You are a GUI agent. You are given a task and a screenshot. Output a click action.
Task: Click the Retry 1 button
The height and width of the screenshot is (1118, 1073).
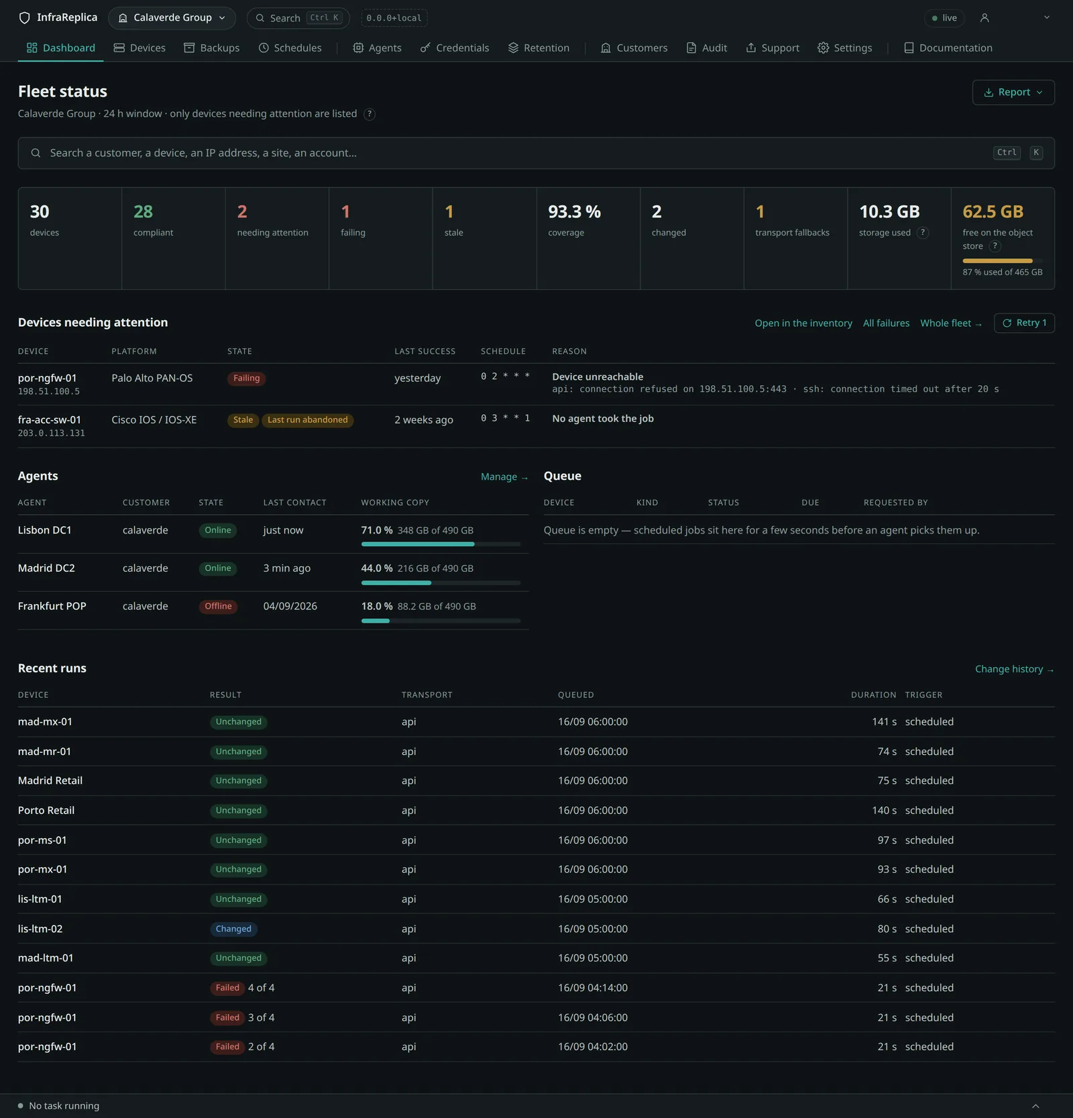(1024, 323)
